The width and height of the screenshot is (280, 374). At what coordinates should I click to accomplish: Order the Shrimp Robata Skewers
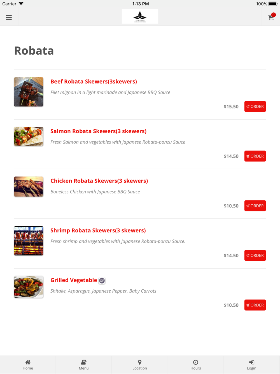tap(255, 255)
